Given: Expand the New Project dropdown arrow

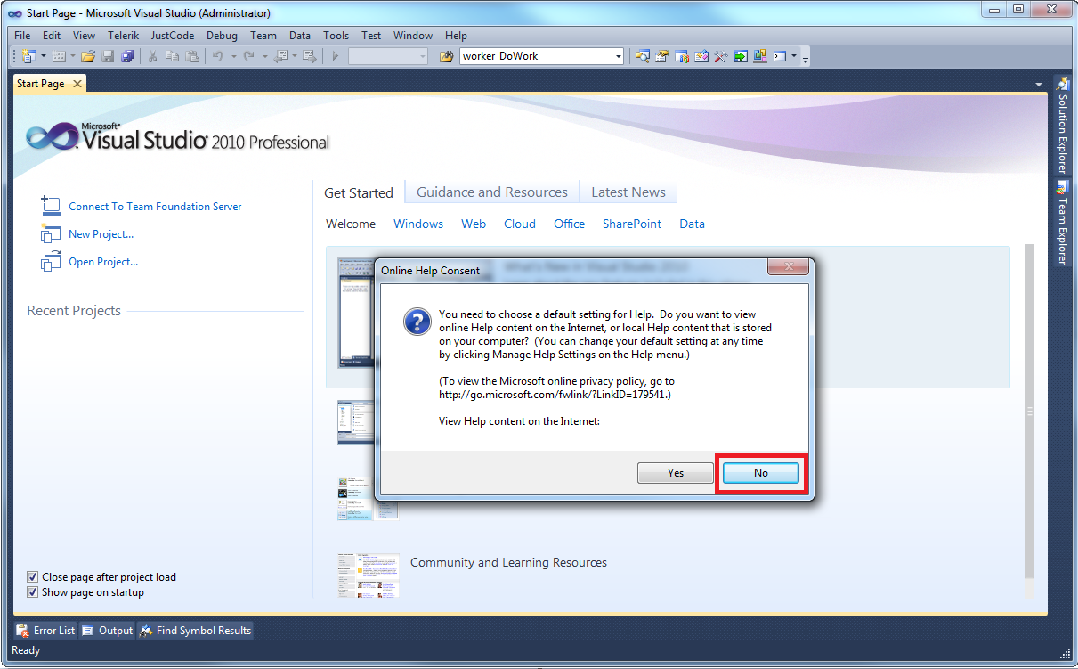Looking at the screenshot, I should coord(43,56).
